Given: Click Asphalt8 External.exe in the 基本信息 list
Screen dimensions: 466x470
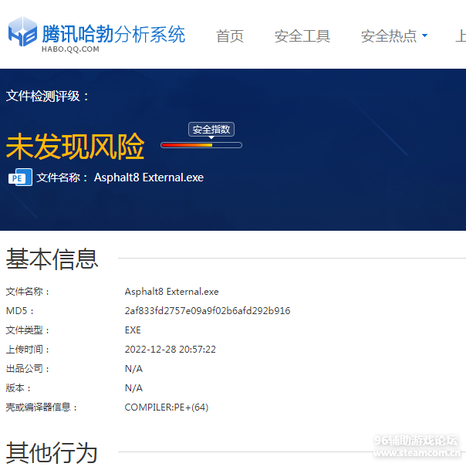Looking at the screenshot, I should point(172,292).
